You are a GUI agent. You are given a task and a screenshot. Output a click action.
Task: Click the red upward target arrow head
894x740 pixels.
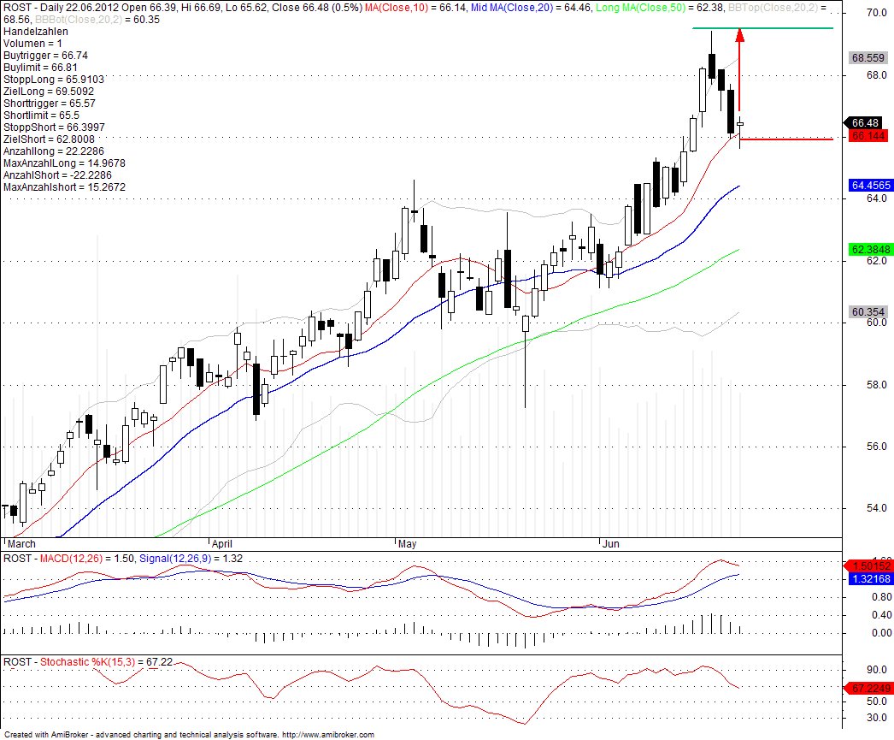[739, 36]
